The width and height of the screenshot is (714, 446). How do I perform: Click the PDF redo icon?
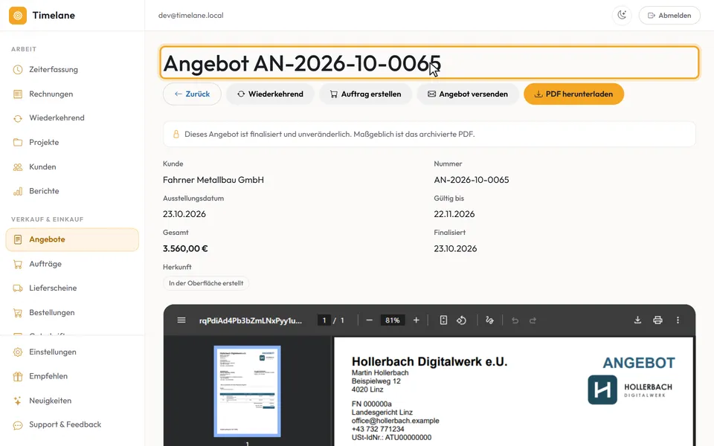coord(533,320)
